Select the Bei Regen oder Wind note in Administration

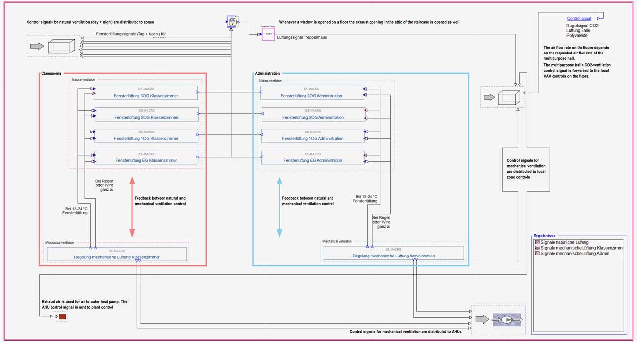click(381, 222)
